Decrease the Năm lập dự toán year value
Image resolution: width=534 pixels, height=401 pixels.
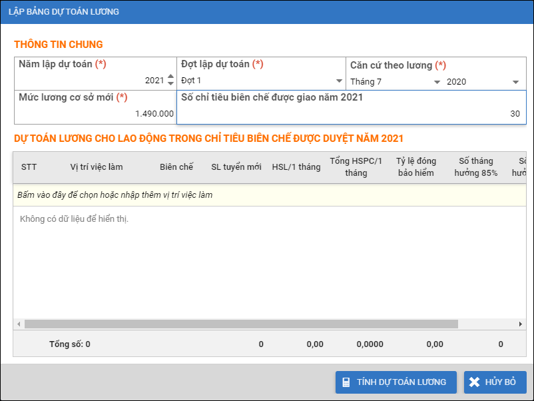coord(170,84)
